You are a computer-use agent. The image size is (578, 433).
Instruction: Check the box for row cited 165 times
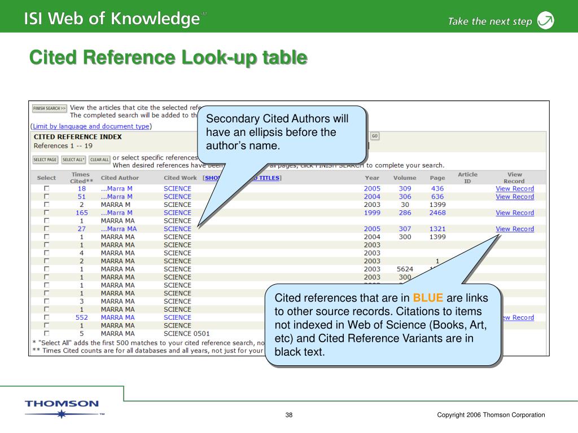(x=46, y=213)
